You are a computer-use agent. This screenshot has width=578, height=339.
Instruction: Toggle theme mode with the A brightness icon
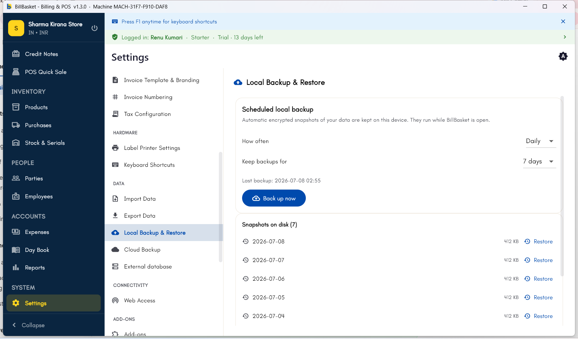coord(563,56)
